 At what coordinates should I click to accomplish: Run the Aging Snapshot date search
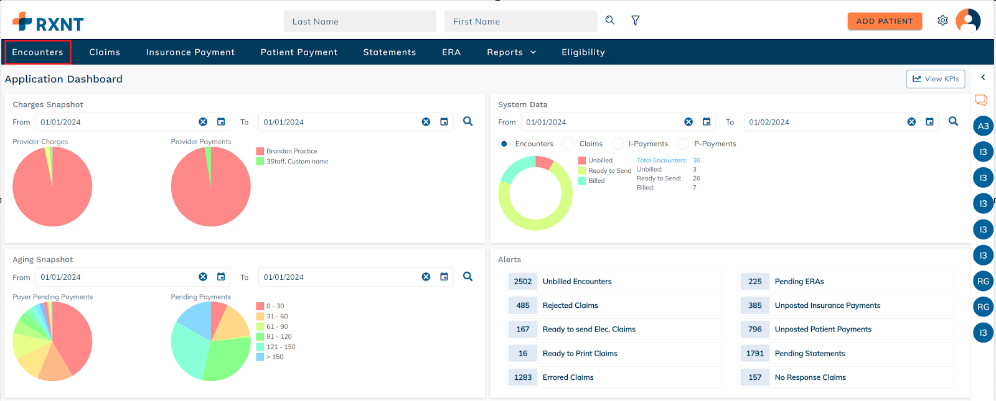[467, 277]
